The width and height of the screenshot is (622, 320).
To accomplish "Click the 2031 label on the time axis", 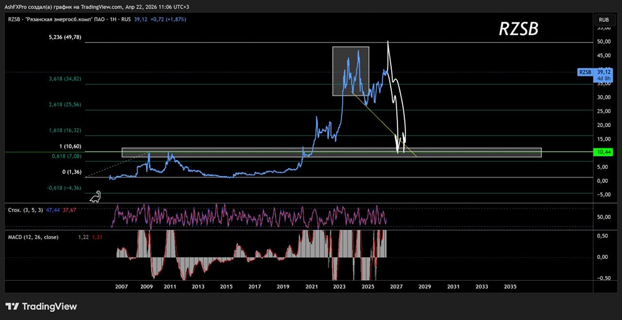I will coord(453,286).
